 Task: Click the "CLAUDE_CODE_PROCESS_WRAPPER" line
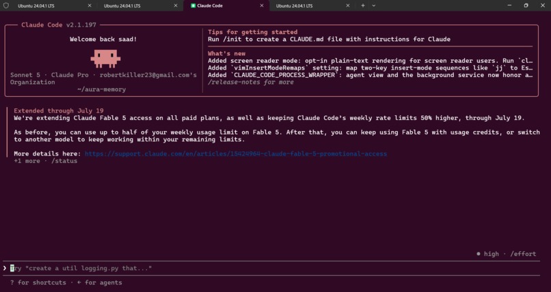370,75
